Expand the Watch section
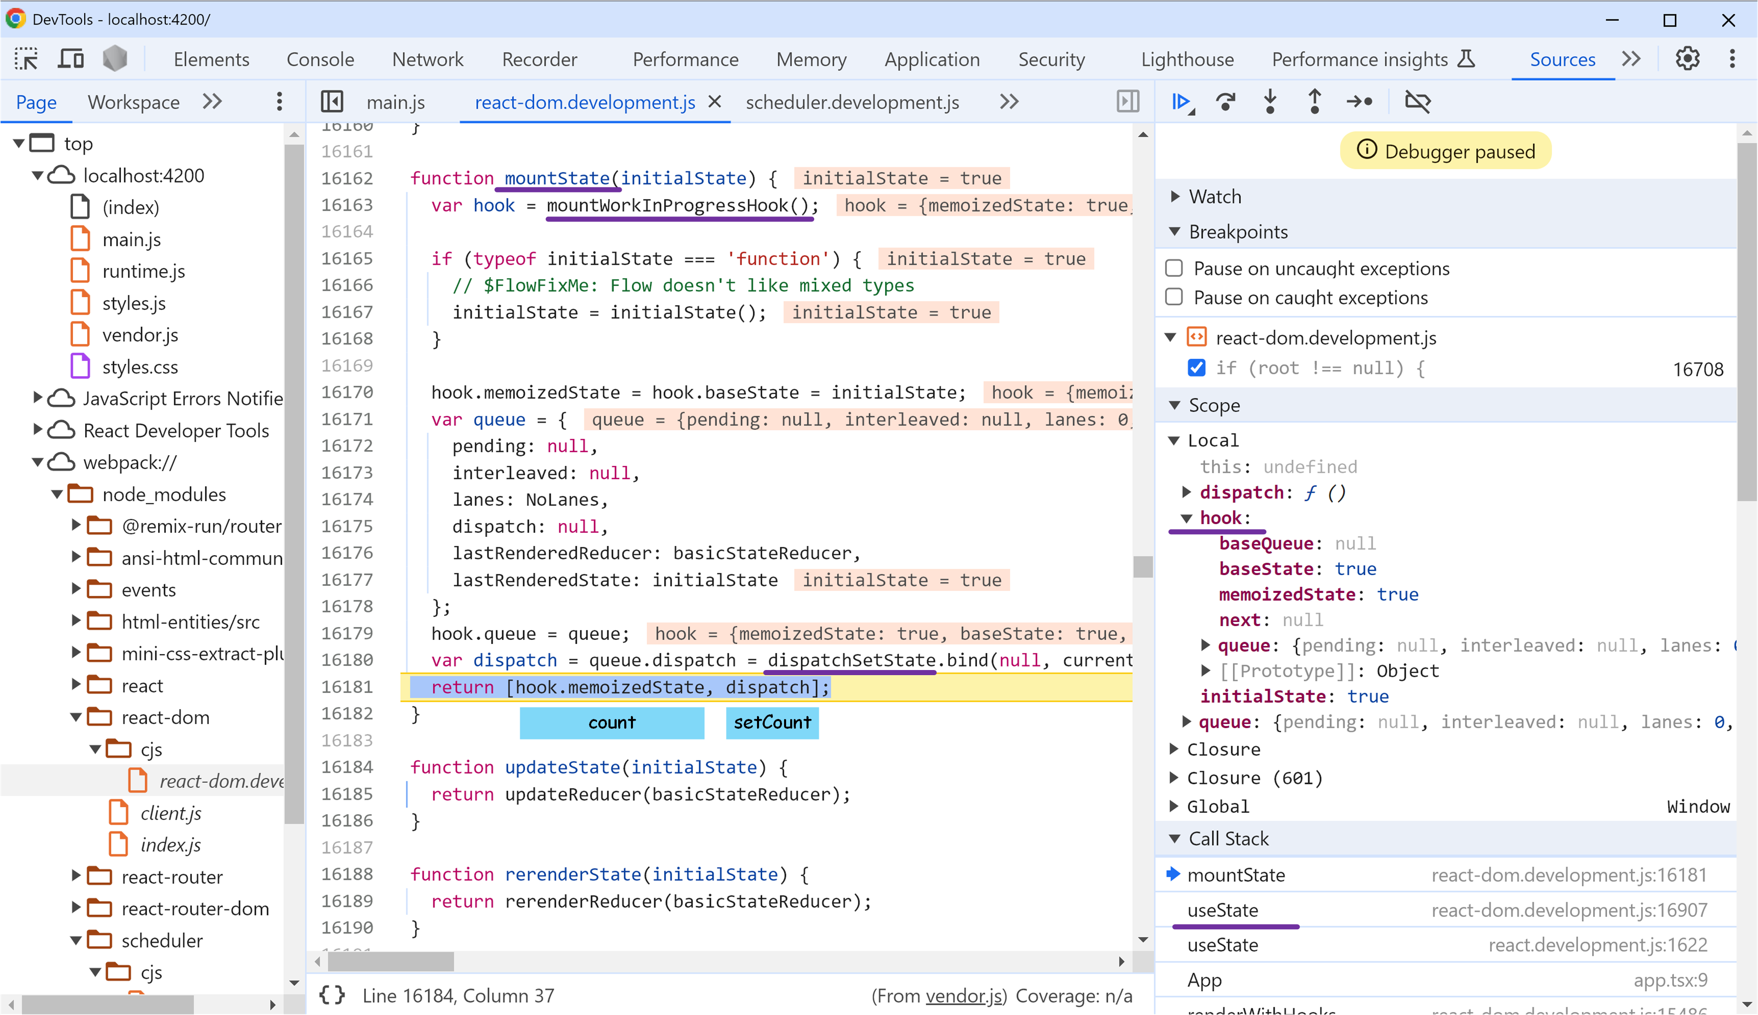Image resolution: width=1758 pixels, height=1015 pixels. click(x=1176, y=196)
